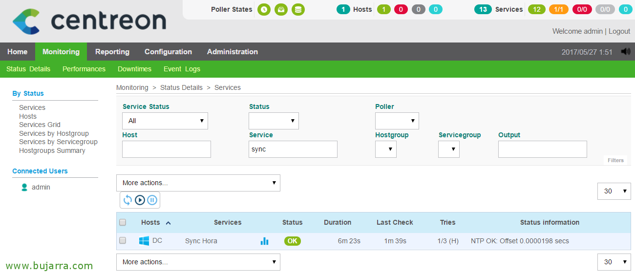Open the Servicegroup filter dropdown

(449, 149)
